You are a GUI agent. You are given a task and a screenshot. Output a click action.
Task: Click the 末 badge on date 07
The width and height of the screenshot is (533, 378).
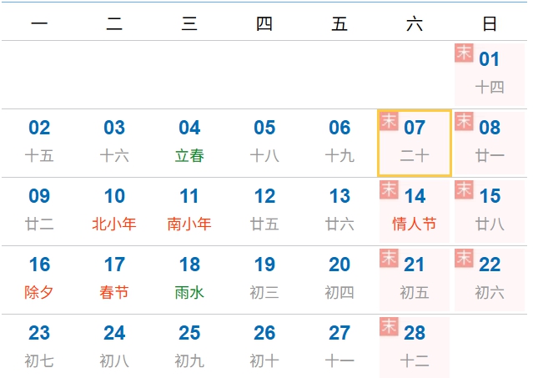coord(389,121)
